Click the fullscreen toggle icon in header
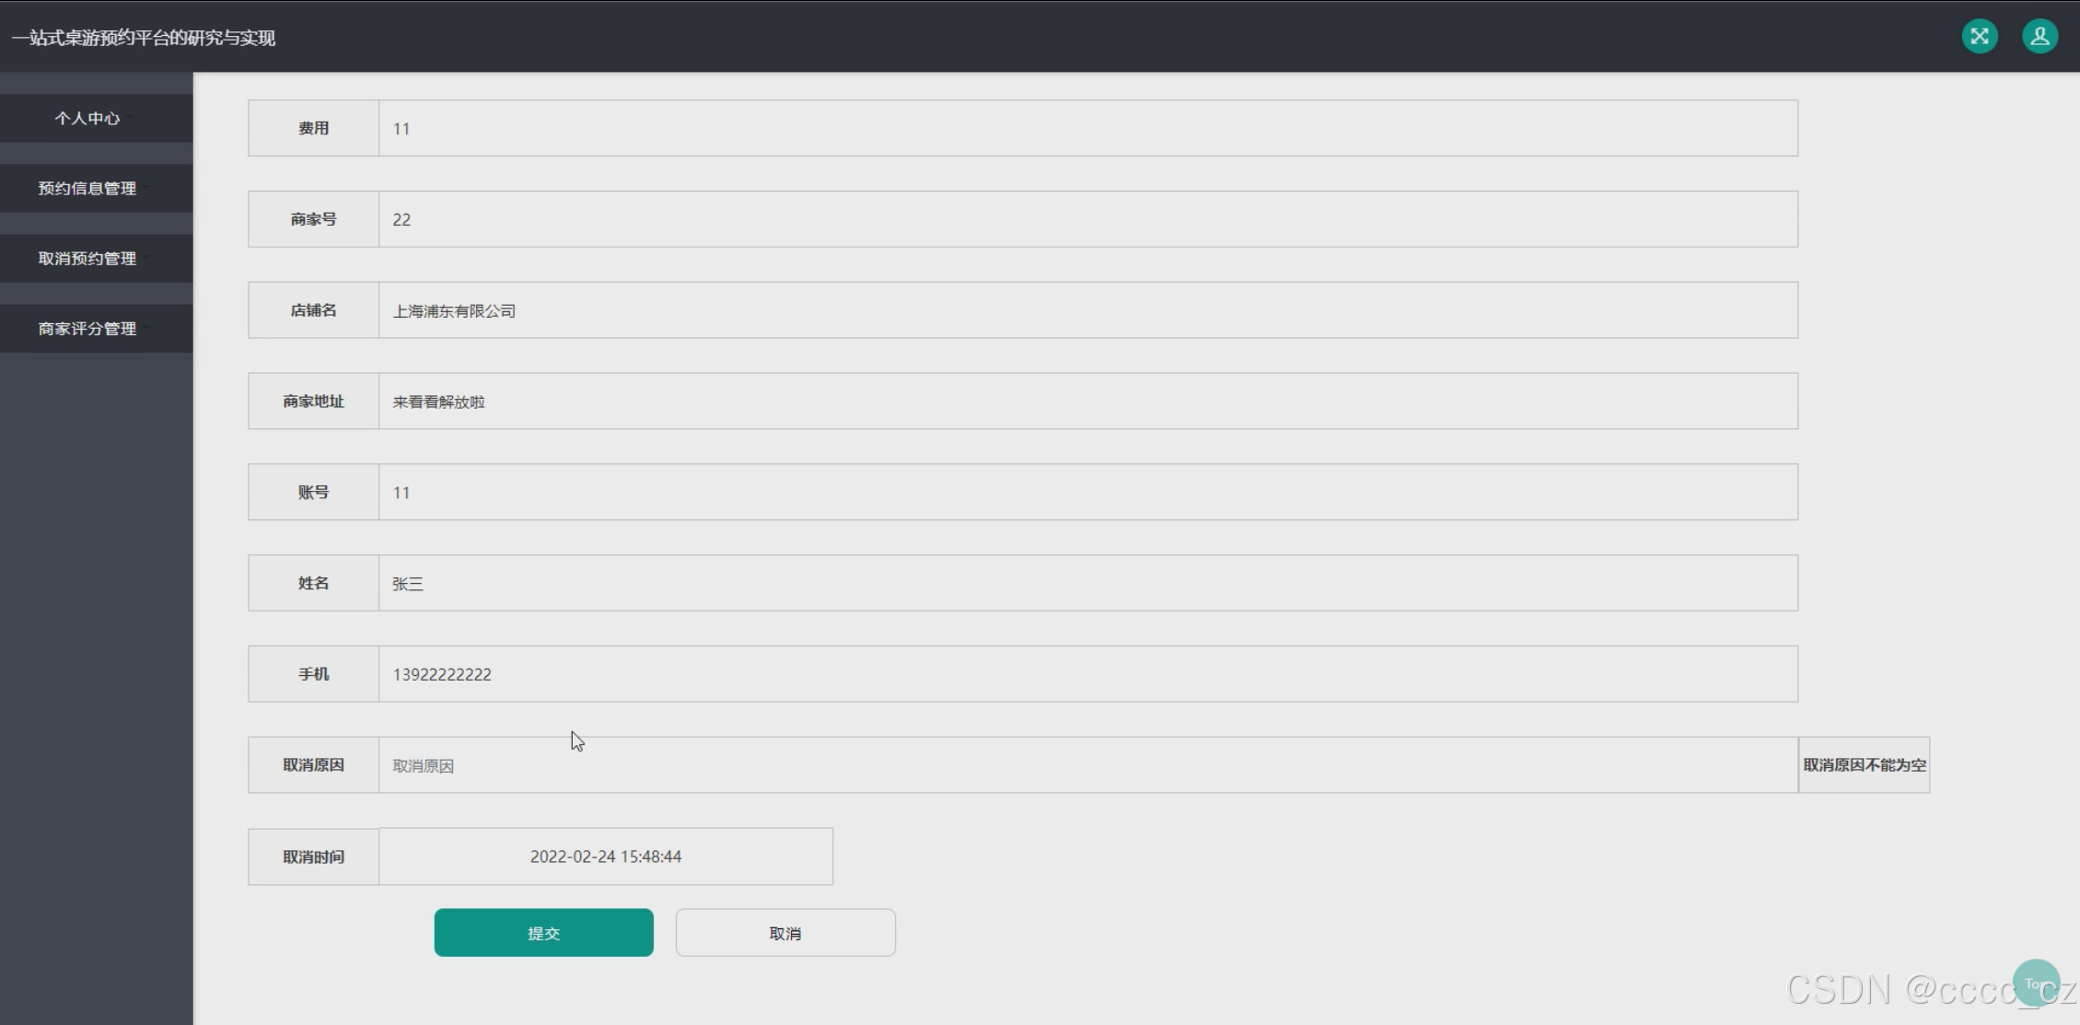2080x1025 pixels. pos(1979,37)
